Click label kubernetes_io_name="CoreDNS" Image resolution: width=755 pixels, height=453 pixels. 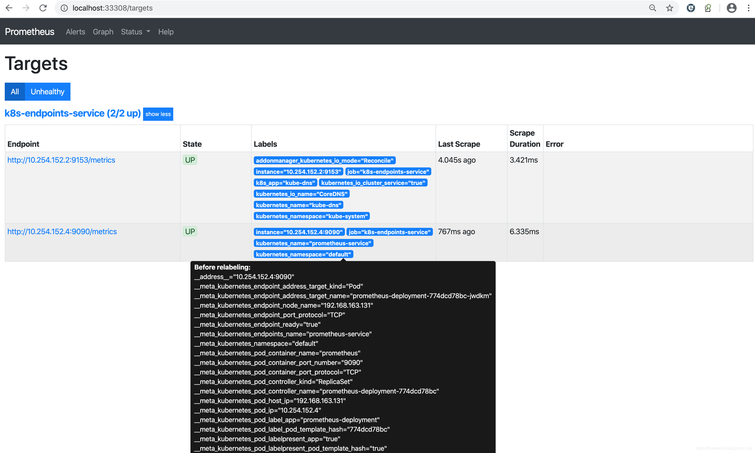(301, 194)
